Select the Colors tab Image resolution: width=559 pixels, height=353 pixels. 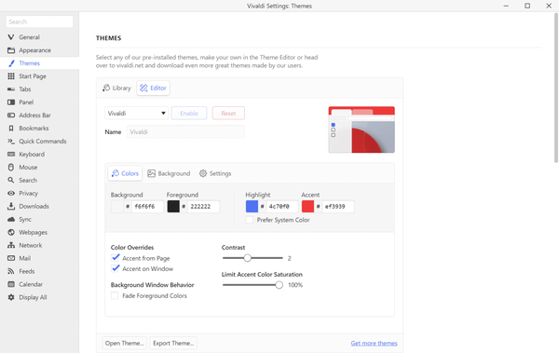tap(125, 173)
